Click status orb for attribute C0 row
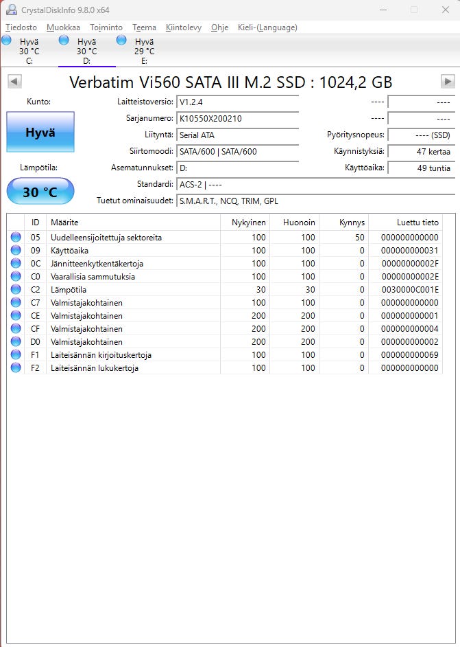The image size is (460, 647). click(16, 277)
